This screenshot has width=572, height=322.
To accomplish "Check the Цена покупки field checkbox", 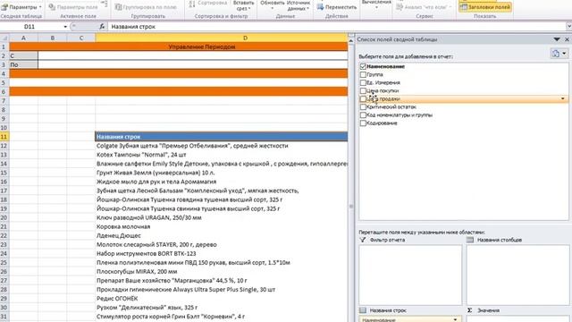I will tap(363, 90).
